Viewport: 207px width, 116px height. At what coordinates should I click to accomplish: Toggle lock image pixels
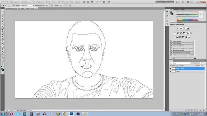pos(179,66)
